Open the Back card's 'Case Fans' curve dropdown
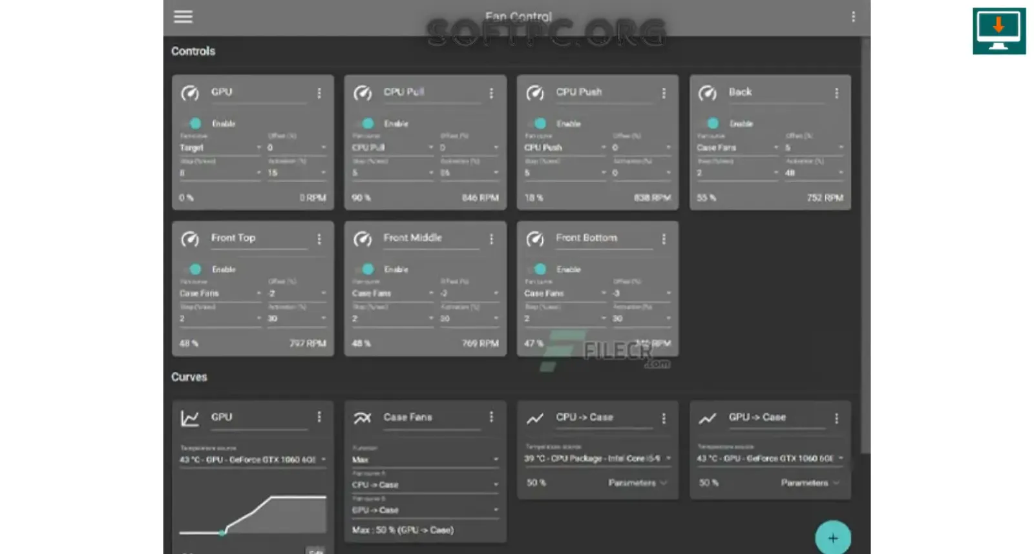The image size is (1034, 554). pos(738,148)
